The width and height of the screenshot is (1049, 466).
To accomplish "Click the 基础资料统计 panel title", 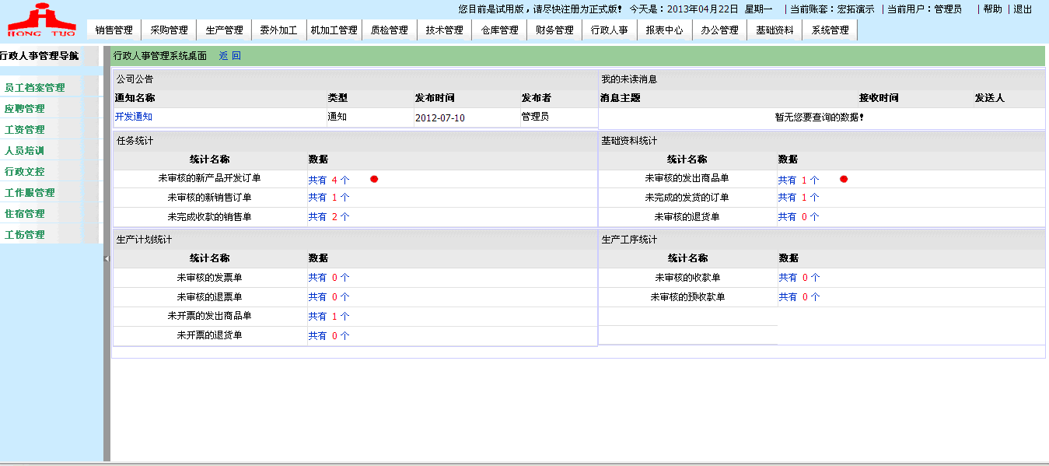I will 629,141.
